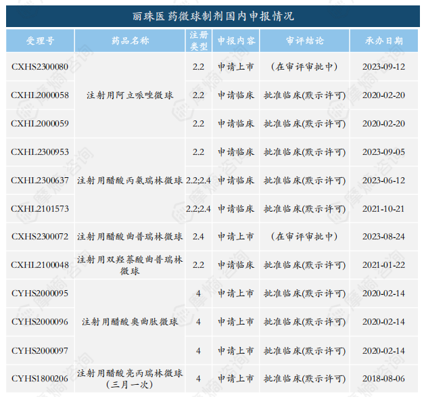The height and width of the screenshot is (397, 424).
Task: Click registration type '2.4' in the CXHS2300072 row
Action: (198, 237)
